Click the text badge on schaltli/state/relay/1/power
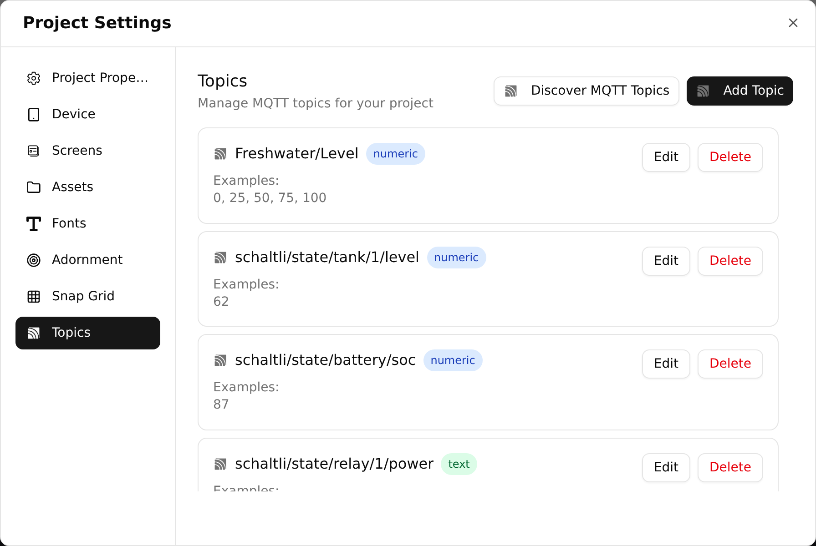Image resolution: width=816 pixels, height=546 pixels. (x=459, y=464)
